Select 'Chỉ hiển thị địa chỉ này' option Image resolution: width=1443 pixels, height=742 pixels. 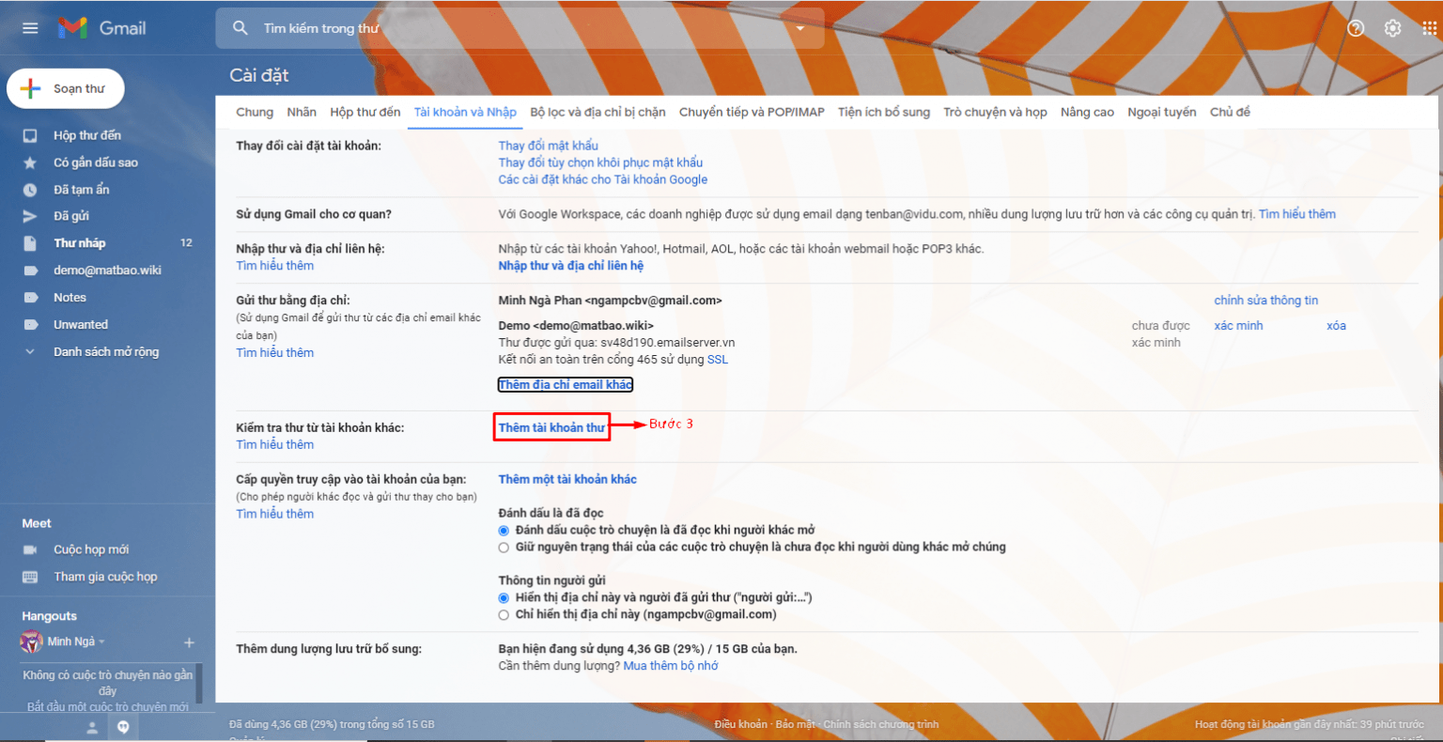(x=503, y=615)
